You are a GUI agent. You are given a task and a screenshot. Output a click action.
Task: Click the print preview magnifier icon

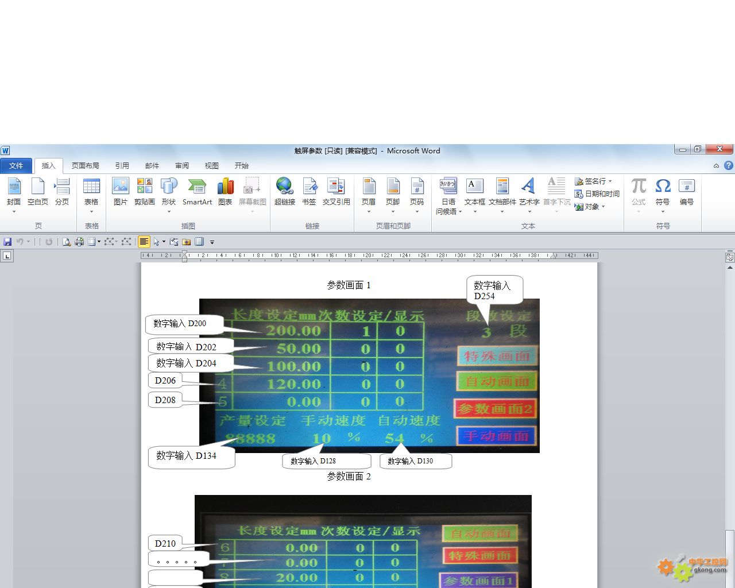[67, 242]
